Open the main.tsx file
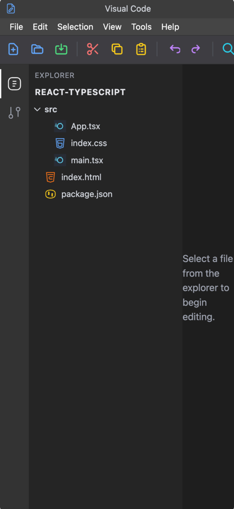 point(87,160)
